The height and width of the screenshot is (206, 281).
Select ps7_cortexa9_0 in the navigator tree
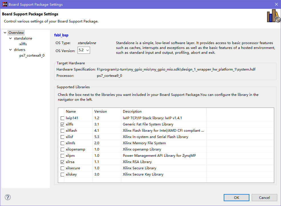32,55
